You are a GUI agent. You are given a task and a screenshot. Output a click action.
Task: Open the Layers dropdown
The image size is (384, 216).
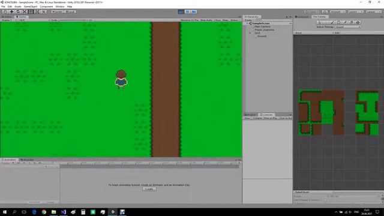(355, 12)
